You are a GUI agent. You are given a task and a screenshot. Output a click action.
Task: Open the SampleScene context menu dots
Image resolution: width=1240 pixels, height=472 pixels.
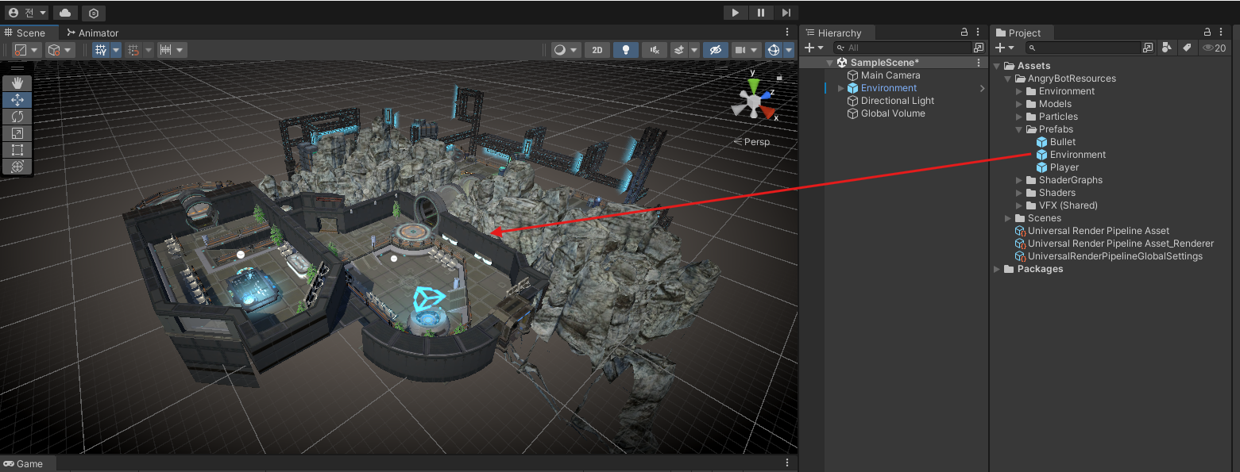979,63
